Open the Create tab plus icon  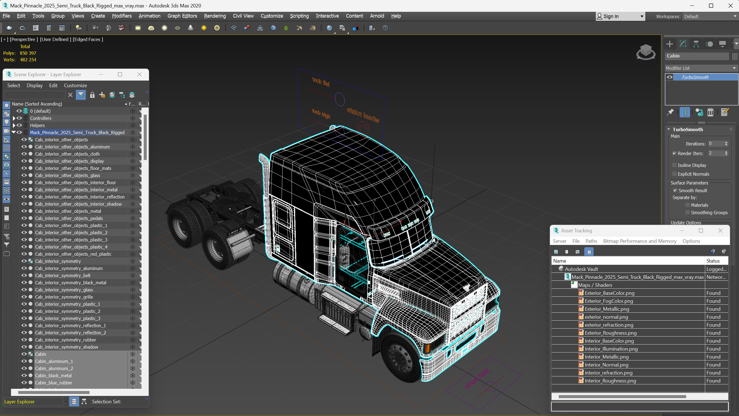[669, 44]
